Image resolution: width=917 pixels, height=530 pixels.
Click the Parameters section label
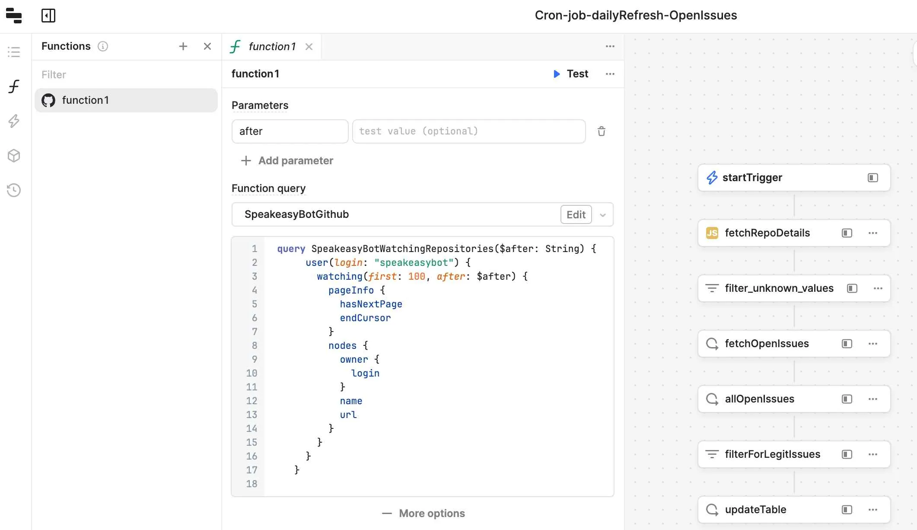[260, 105]
